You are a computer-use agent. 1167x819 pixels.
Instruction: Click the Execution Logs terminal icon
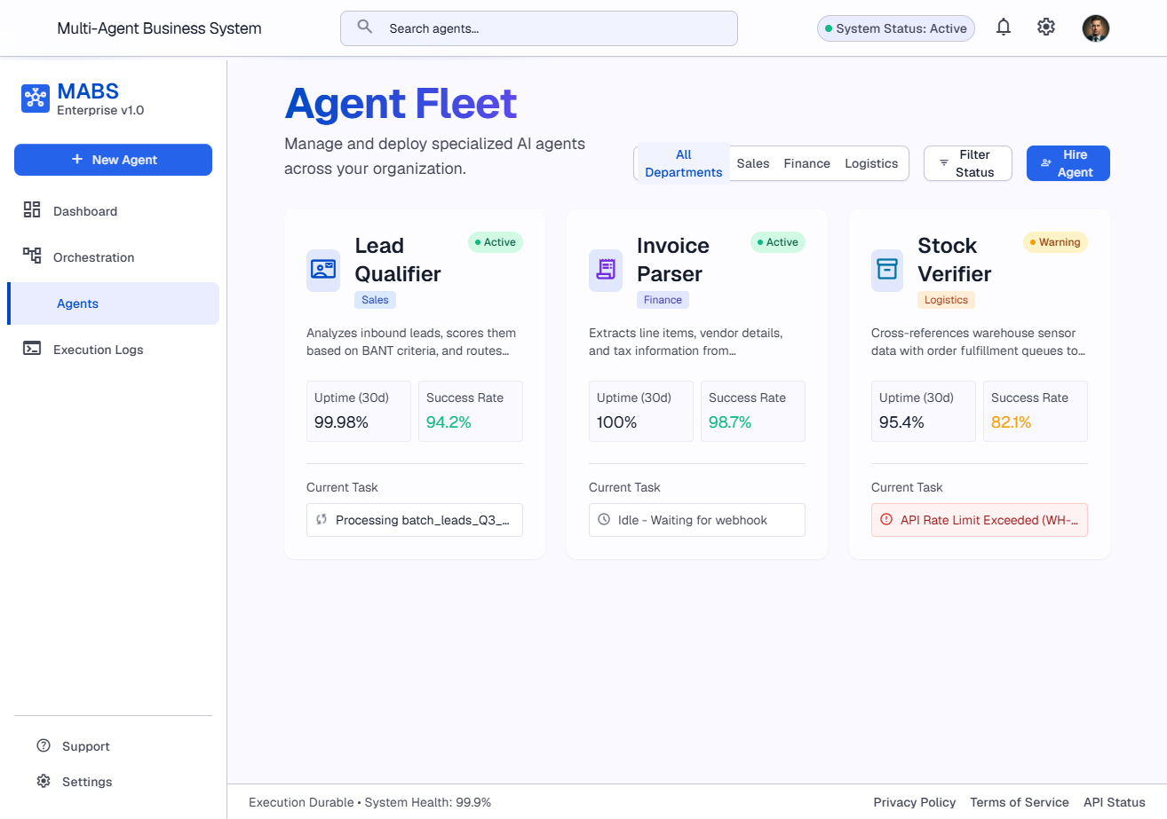(32, 349)
